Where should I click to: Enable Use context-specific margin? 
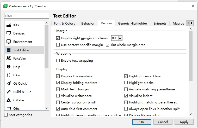pos(58,45)
